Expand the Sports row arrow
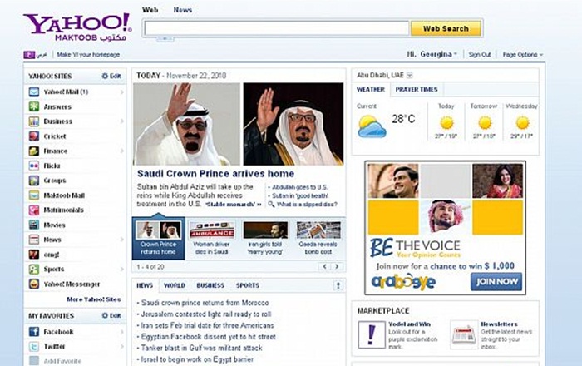This screenshot has width=582, height=366. [121, 270]
